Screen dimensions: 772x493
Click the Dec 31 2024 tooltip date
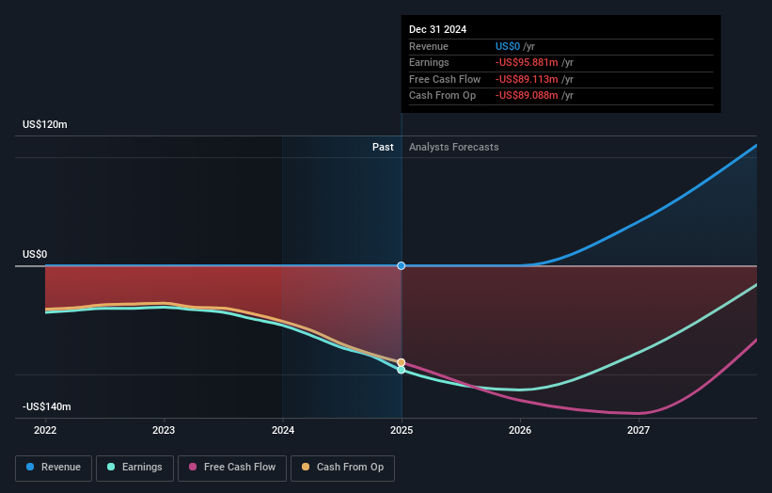pos(437,29)
